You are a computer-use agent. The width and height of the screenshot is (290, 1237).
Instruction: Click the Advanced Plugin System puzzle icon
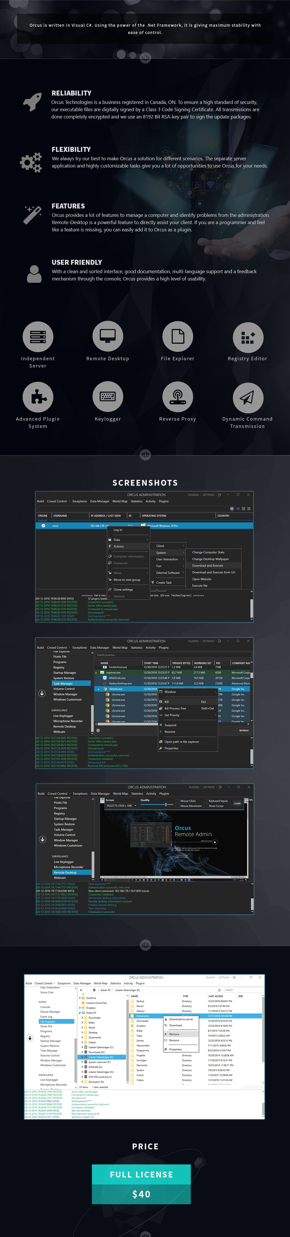click(x=37, y=397)
